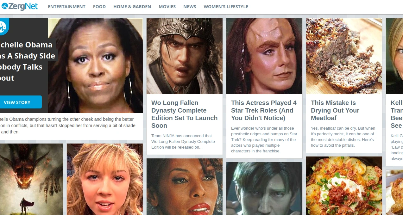Select the Home & Garden menu item

coord(132,7)
